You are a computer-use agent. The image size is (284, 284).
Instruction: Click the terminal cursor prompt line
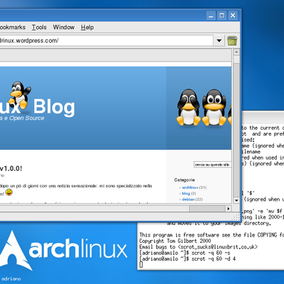[x=141, y=265]
